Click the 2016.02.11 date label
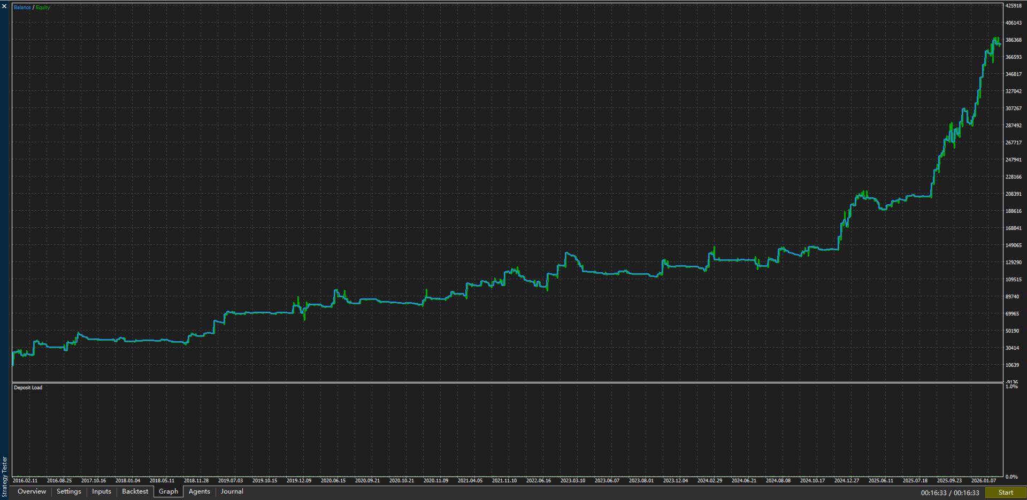 [x=25, y=481]
